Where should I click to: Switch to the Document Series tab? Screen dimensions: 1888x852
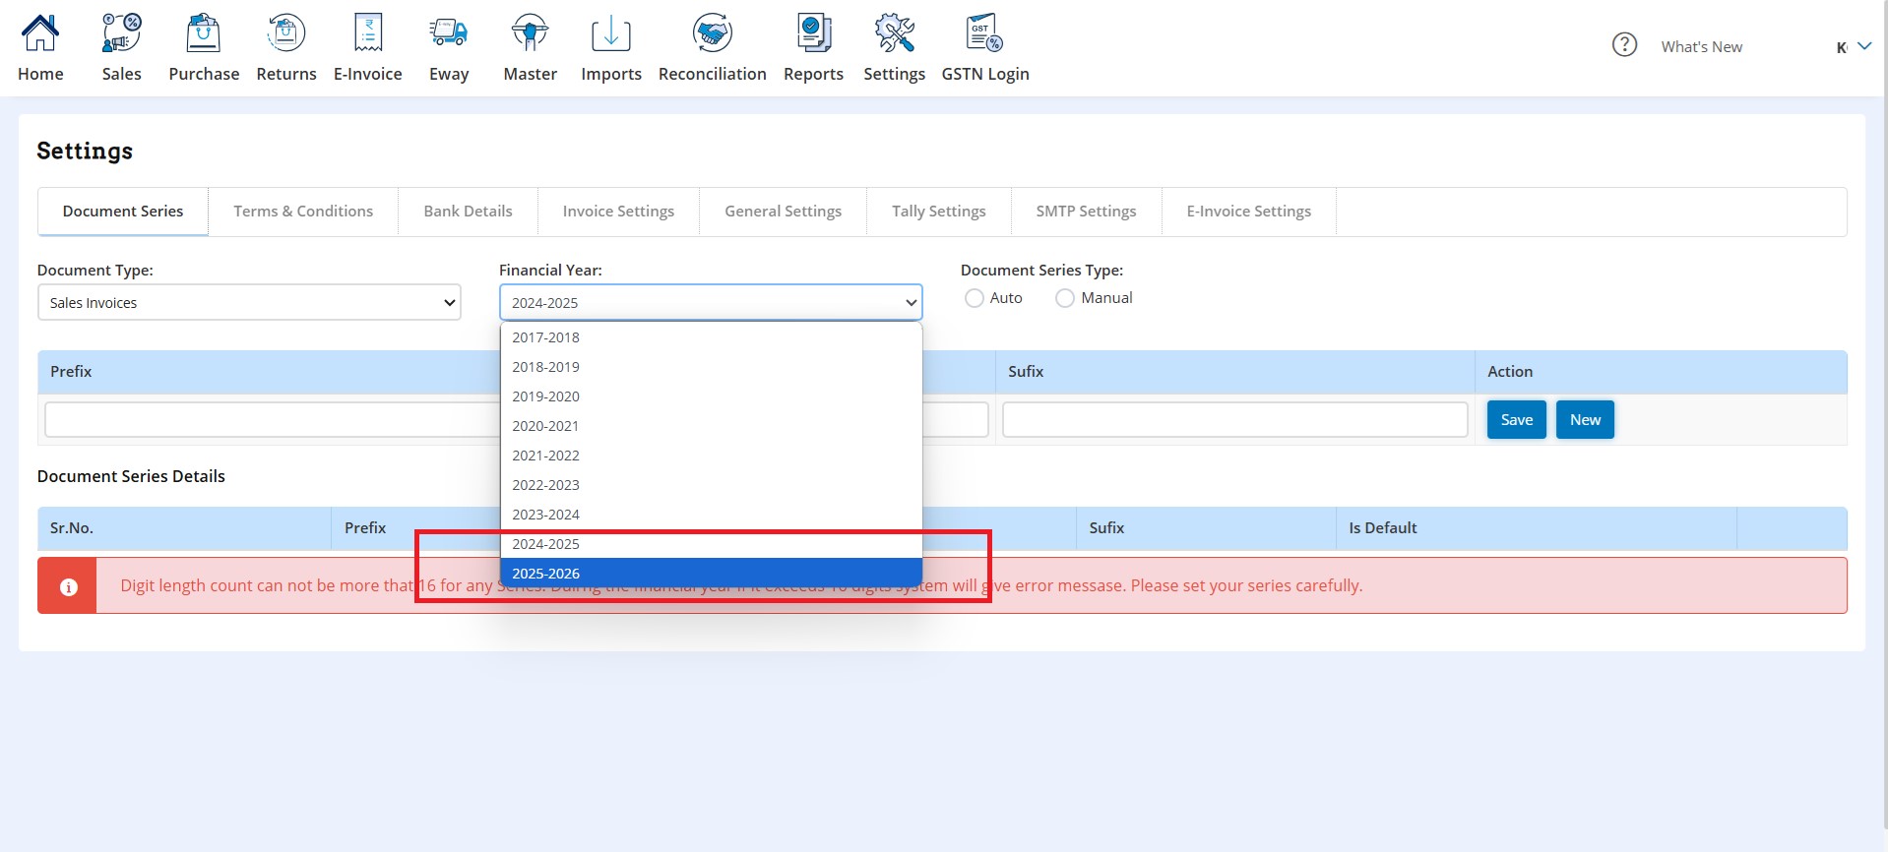pos(123,212)
